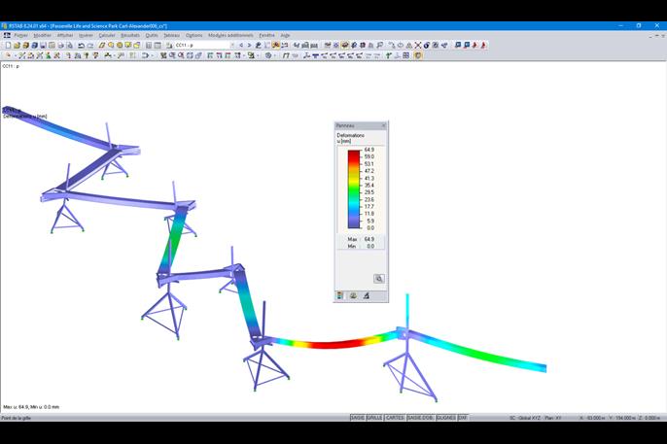Click the zoom button in Panneau panel
The height and width of the screenshot is (444, 667).
coord(379,279)
